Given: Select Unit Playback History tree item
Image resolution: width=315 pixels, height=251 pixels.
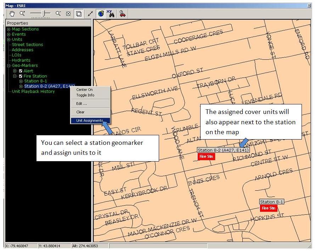Looking at the screenshot, I should (33, 92).
